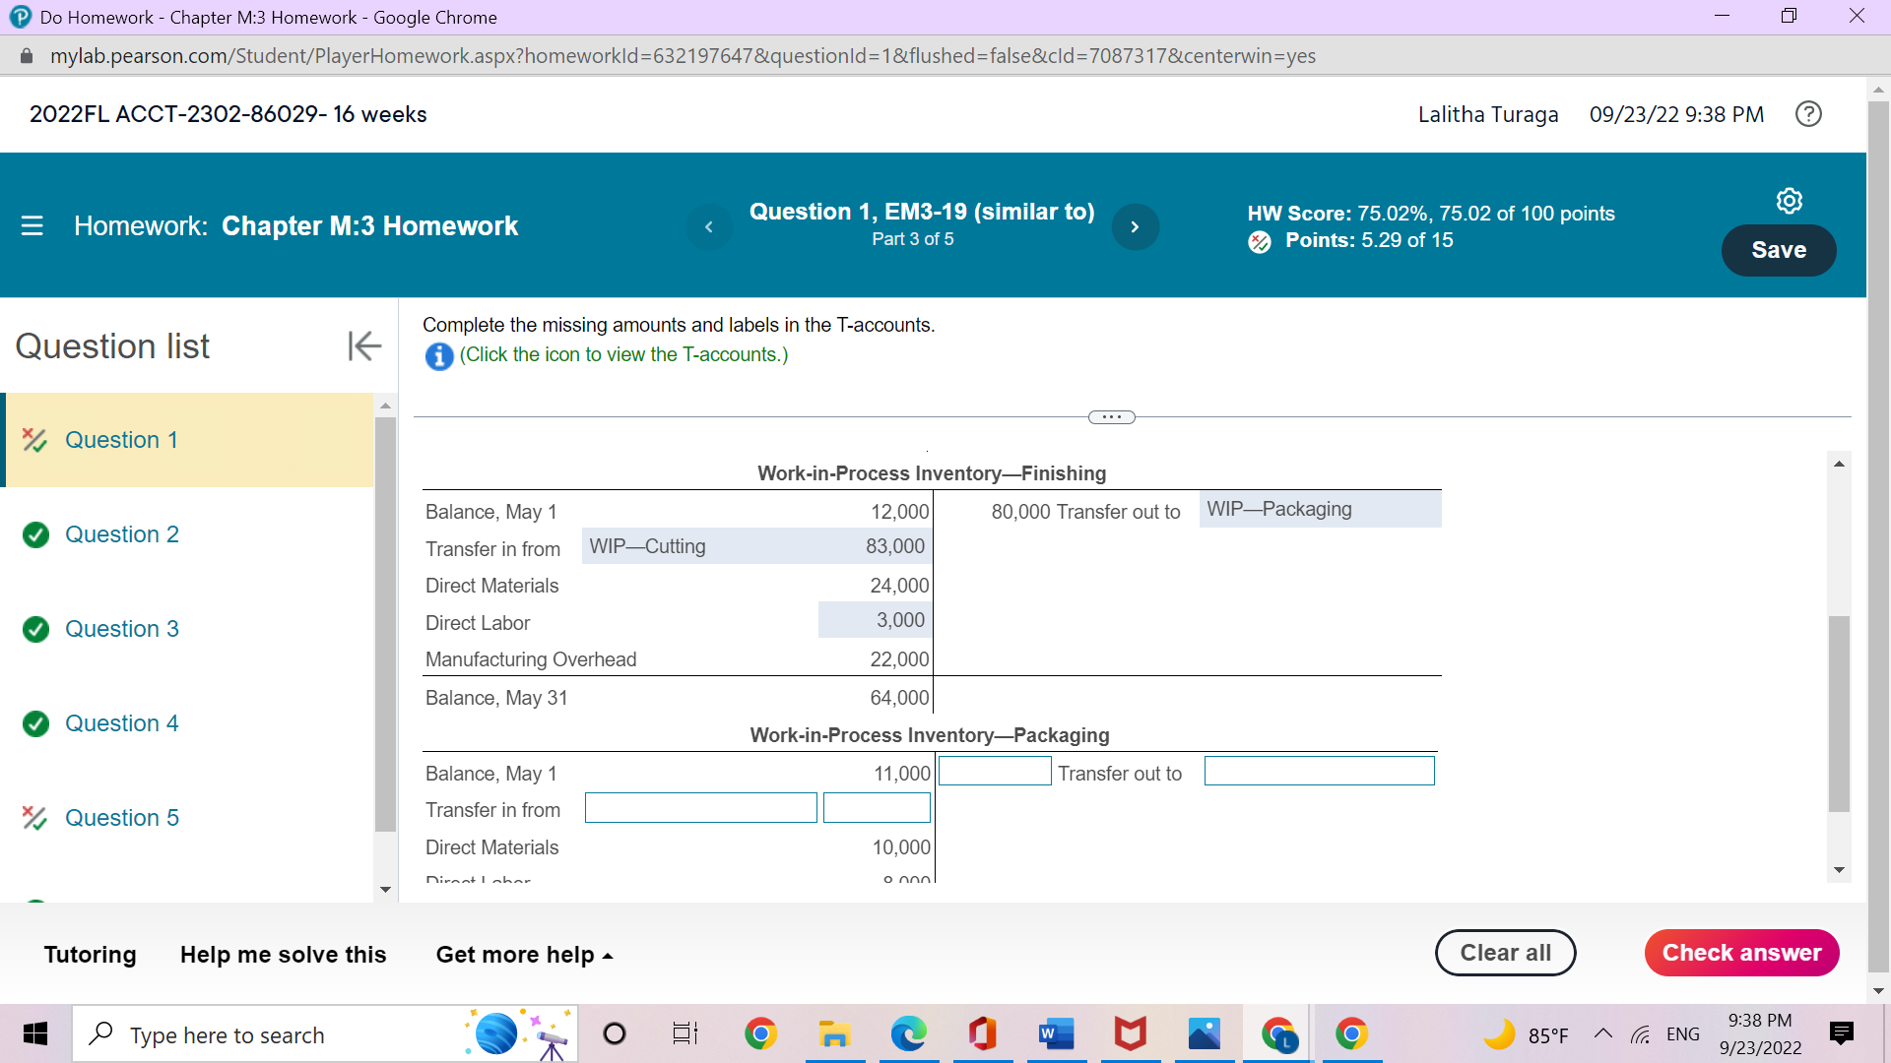
Task: Open the hamburger menu next to Homework
Action: click(32, 225)
